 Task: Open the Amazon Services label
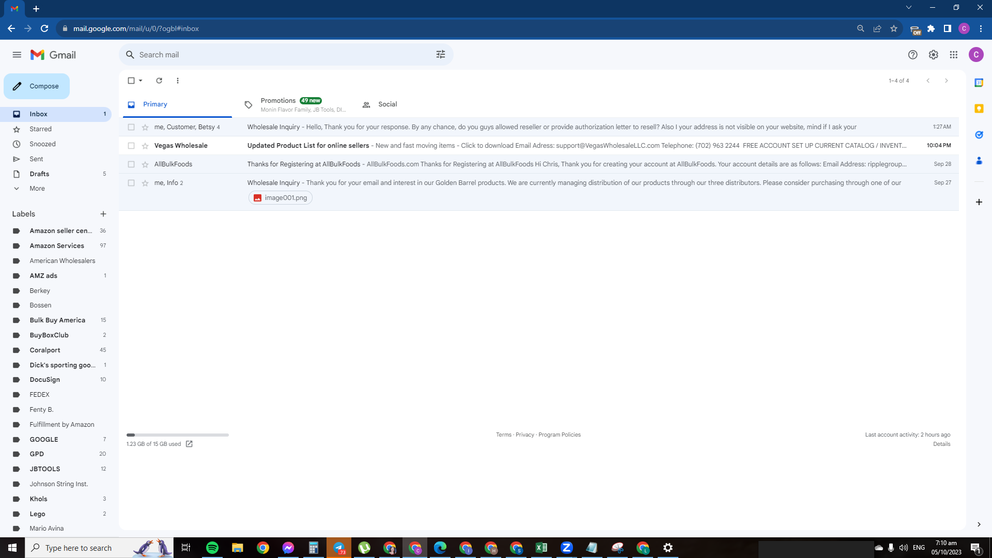[56, 246]
